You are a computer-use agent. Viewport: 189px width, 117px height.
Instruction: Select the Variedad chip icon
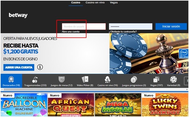(x=173, y=79)
